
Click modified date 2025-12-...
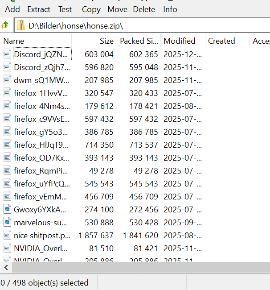coord(183,54)
